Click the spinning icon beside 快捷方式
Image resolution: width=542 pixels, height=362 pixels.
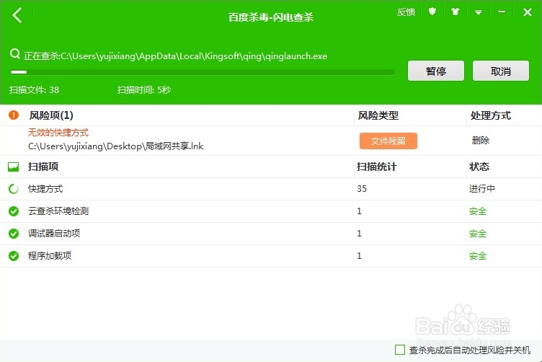(14, 189)
